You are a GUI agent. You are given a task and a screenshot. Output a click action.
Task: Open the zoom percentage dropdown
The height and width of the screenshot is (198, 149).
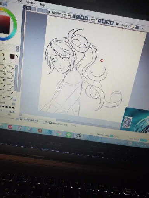[74, 16]
